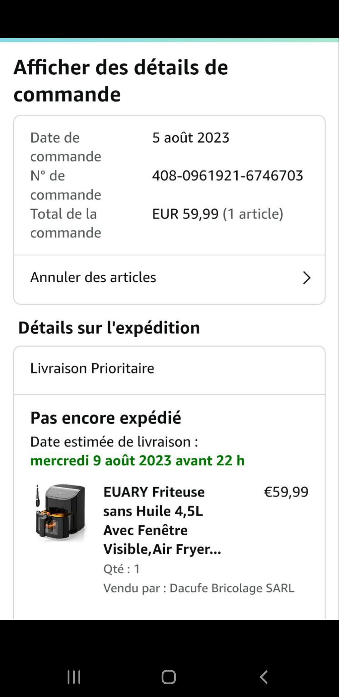Select the Livraison Prioritaire row

(x=92, y=369)
